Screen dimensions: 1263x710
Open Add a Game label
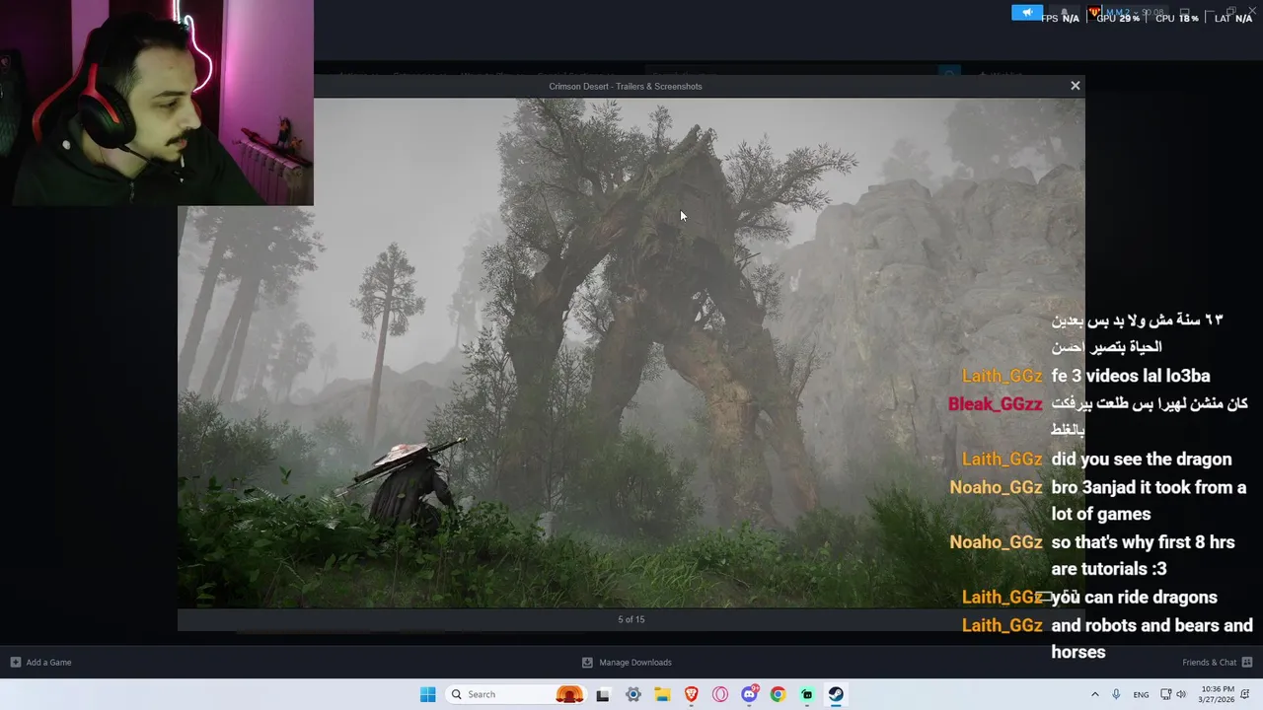tap(48, 663)
